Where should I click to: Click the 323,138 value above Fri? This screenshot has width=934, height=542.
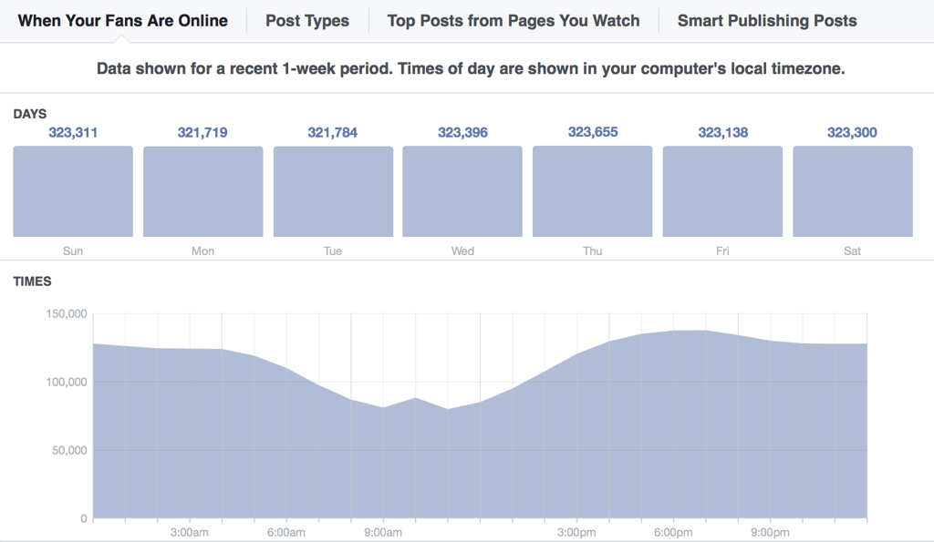click(723, 133)
